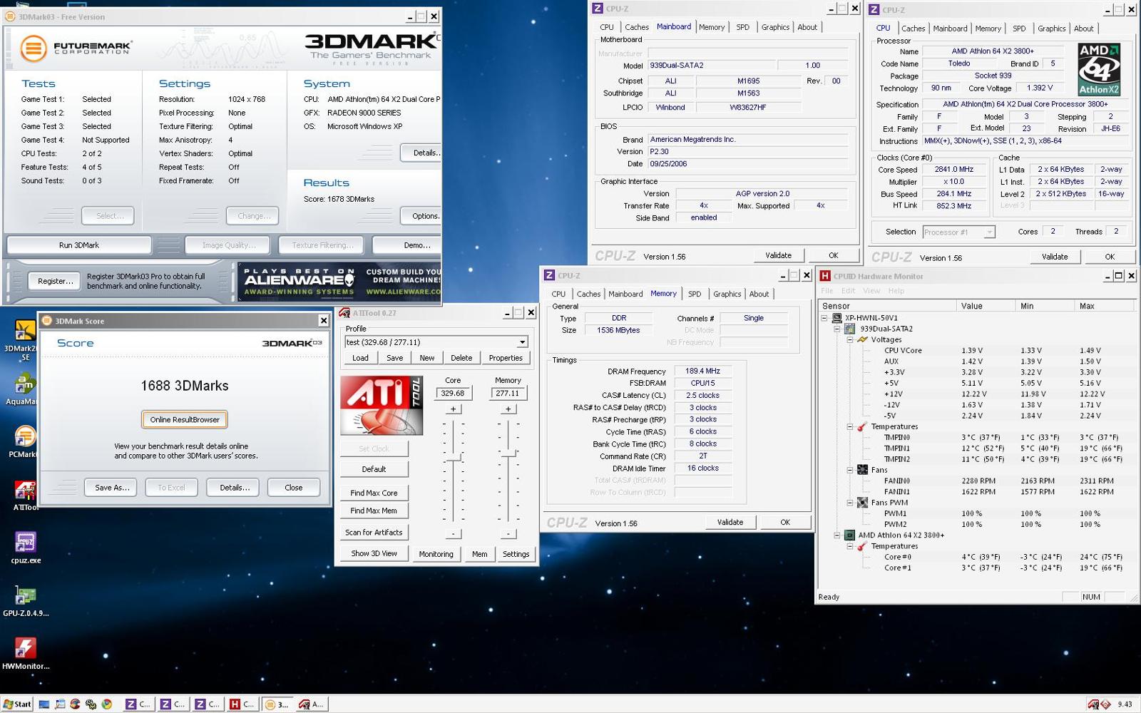The image size is (1141, 713).
Task: Click Scan for Artifacts in ATITool
Action: point(374,532)
